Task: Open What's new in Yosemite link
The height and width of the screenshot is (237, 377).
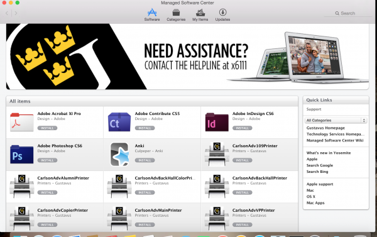Action: coord(329,153)
